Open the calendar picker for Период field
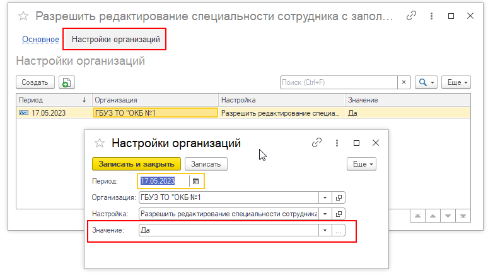 tap(195, 181)
